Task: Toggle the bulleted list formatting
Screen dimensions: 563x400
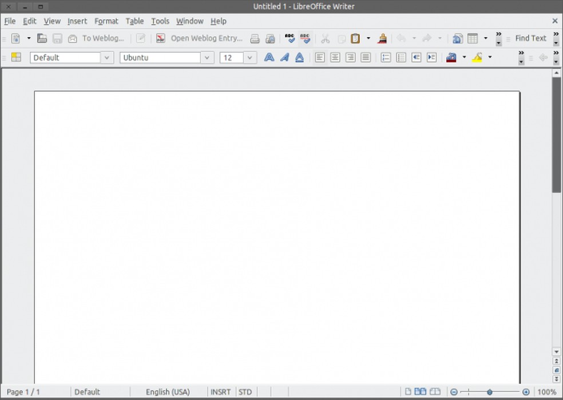Action: click(x=400, y=57)
